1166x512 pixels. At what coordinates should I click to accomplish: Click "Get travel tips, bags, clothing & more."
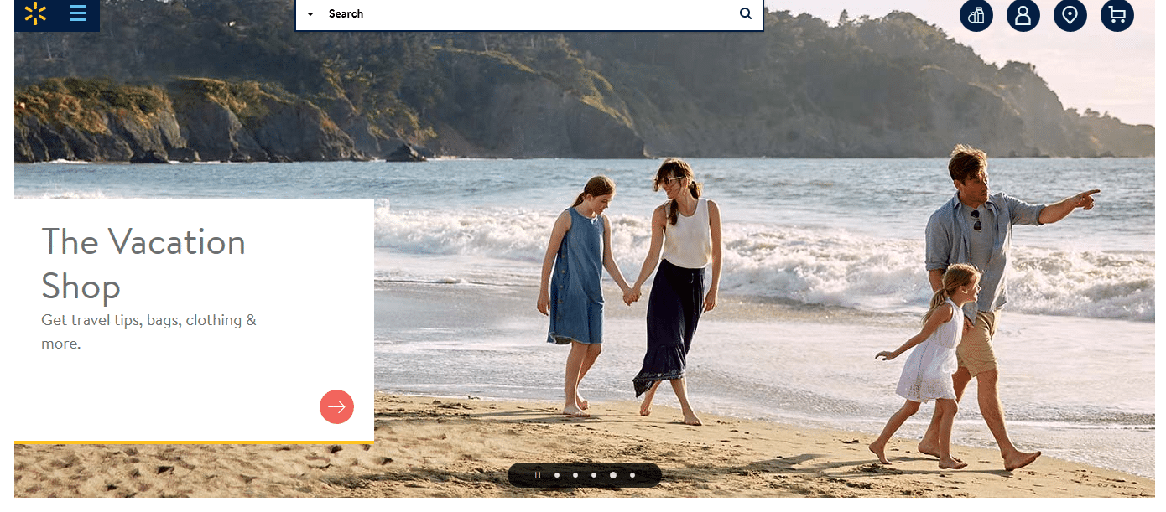tap(148, 332)
